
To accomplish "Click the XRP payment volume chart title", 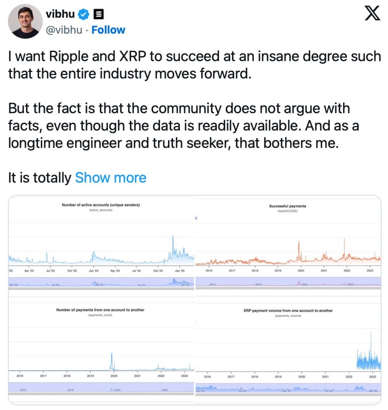I will [x=288, y=310].
